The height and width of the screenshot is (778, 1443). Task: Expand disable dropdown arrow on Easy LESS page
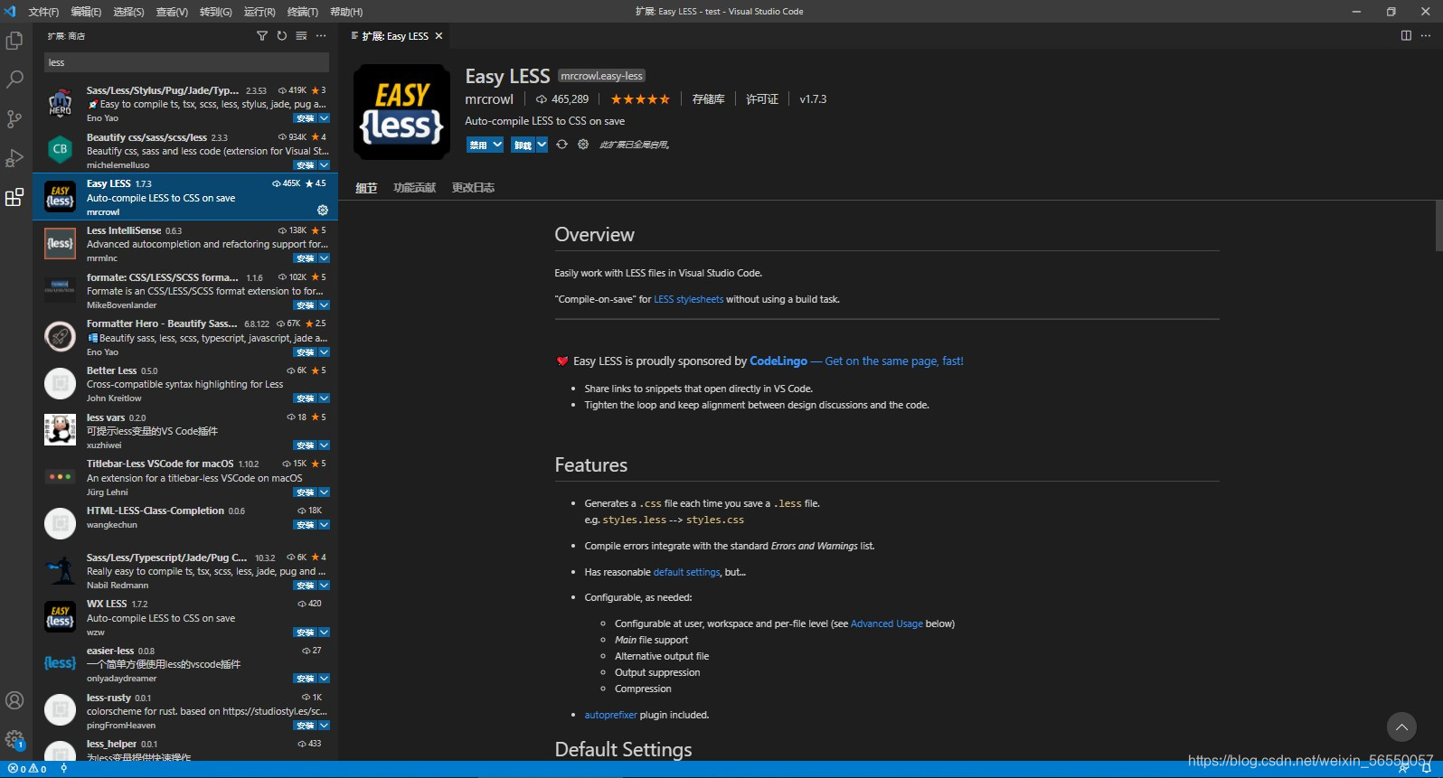click(497, 145)
